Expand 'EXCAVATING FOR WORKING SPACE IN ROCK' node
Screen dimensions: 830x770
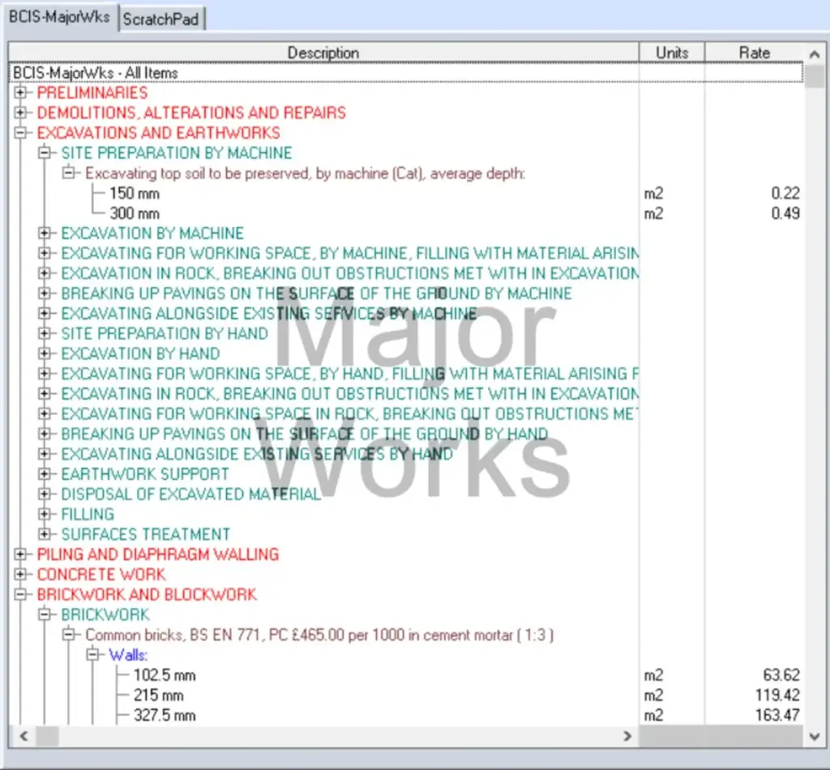click(45, 413)
